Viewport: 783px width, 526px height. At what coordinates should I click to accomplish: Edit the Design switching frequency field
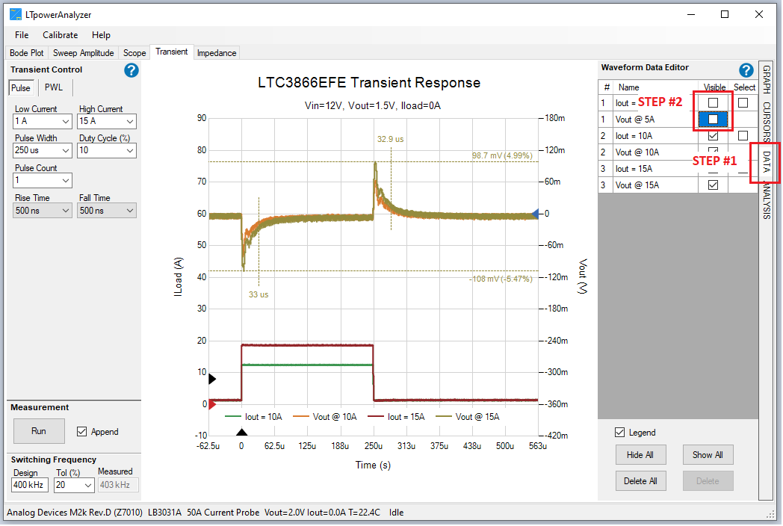pyautogui.click(x=28, y=484)
